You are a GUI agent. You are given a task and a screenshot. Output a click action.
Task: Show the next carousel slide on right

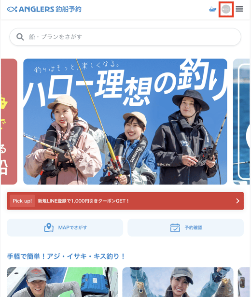tap(241, 121)
